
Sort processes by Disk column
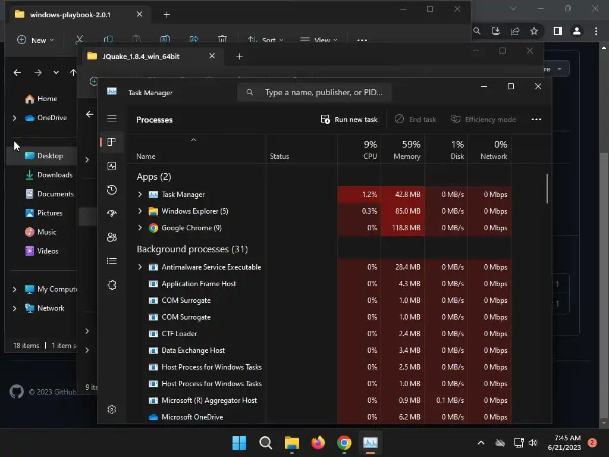(x=446, y=149)
